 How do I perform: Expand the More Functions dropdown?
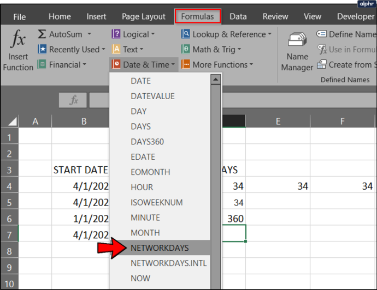pyautogui.click(x=251, y=64)
